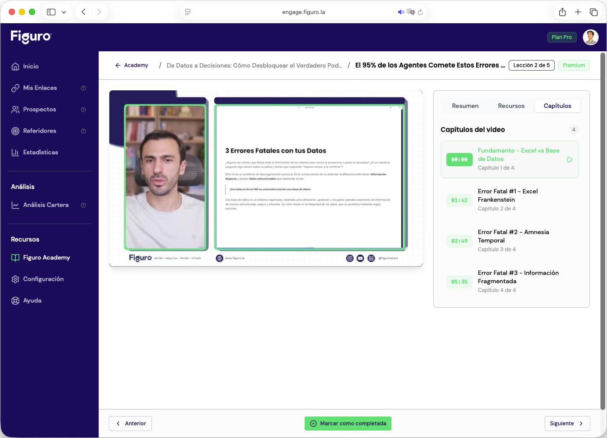Screen dimensions: 607x438
Task: Select the Mis Enlaces link icon
Action: [16, 88]
